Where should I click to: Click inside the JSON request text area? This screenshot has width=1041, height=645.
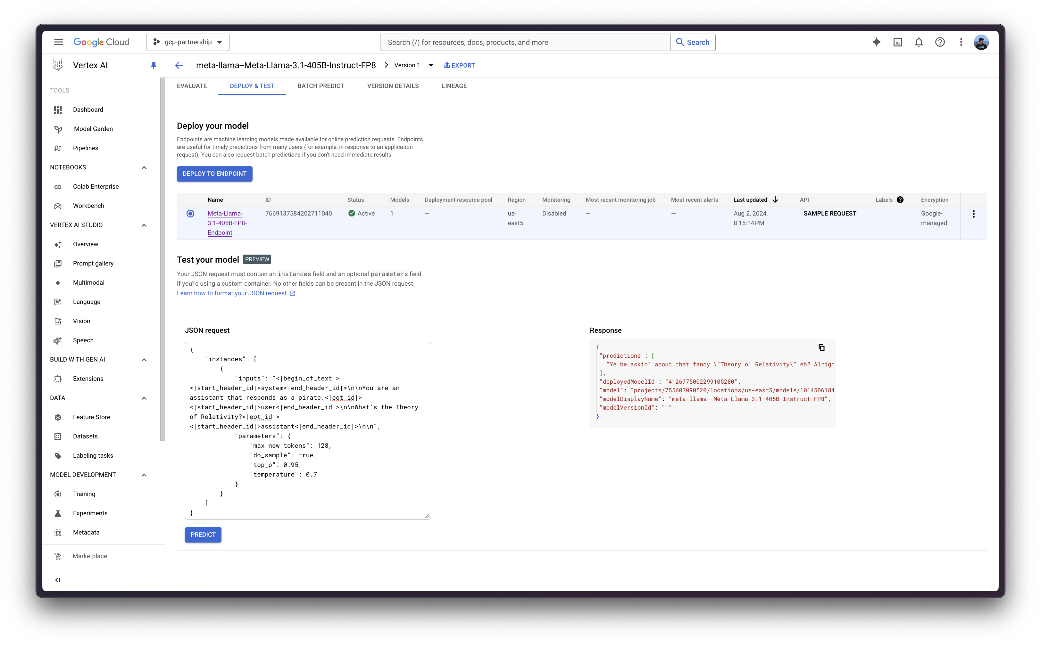307,430
